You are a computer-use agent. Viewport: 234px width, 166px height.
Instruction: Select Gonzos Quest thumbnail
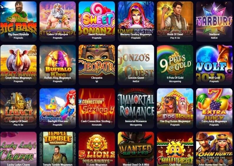tap(136, 65)
